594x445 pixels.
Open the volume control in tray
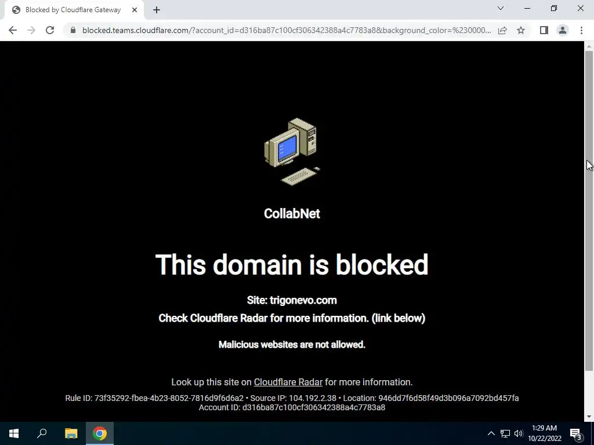click(x=519, y=433)
